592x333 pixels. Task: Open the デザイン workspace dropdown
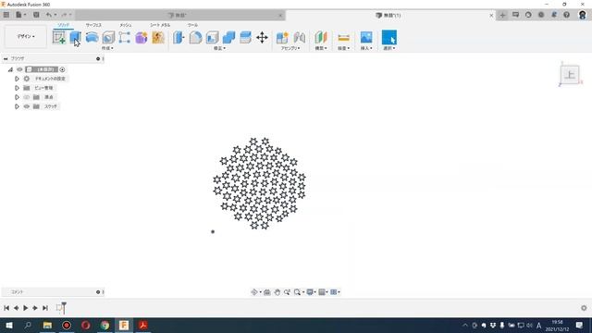(26, 37)
